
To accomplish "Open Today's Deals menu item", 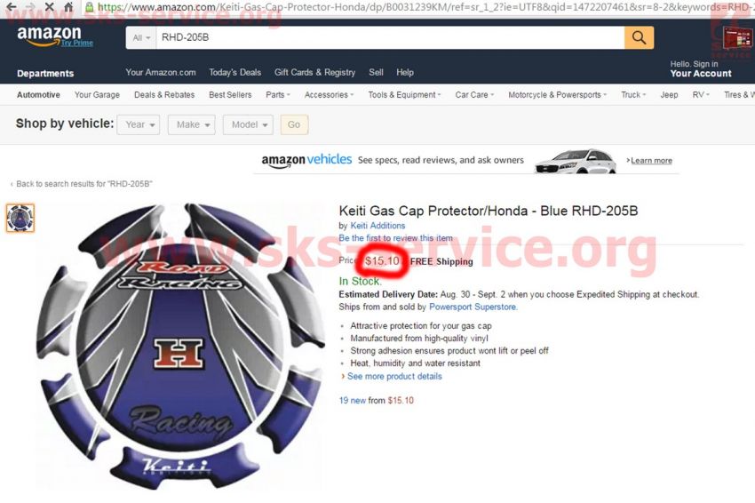I will (235, 72).
